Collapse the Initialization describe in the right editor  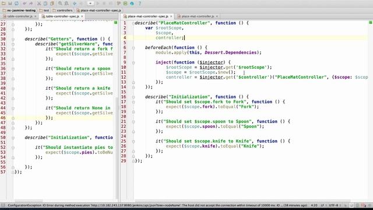[x=133, y=97]
